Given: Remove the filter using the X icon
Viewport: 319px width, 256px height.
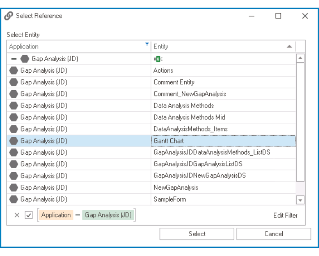Looking at the screenshot, I should point(17,215).
